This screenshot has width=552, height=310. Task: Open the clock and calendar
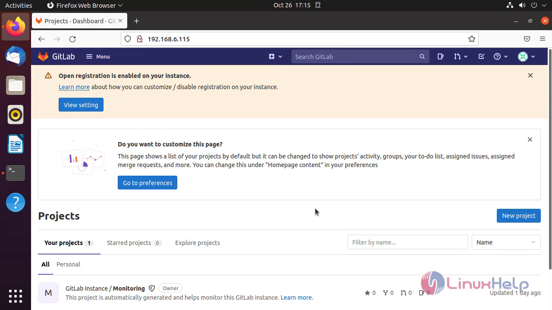292,5
